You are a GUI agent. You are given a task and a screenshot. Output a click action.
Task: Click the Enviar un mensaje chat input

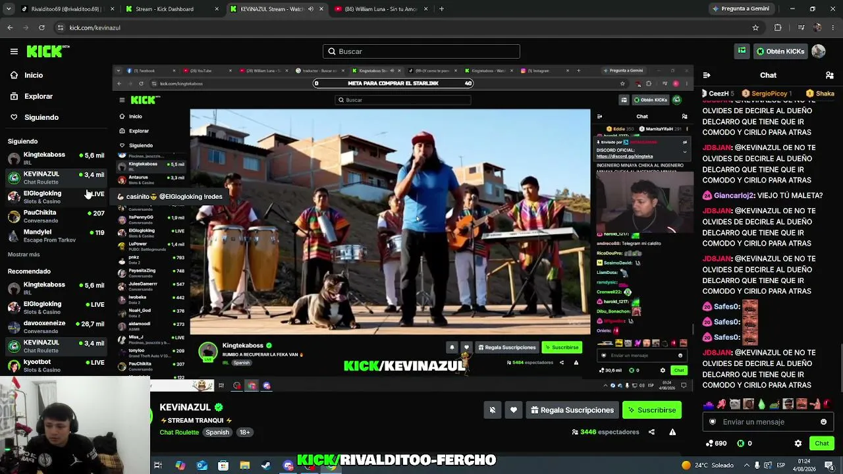(768, 422)
